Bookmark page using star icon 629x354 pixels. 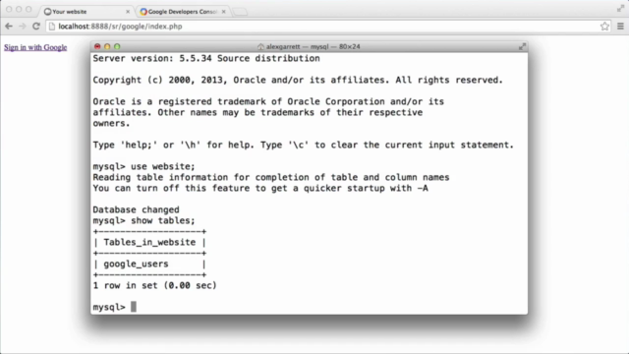[x=604, y=27]
